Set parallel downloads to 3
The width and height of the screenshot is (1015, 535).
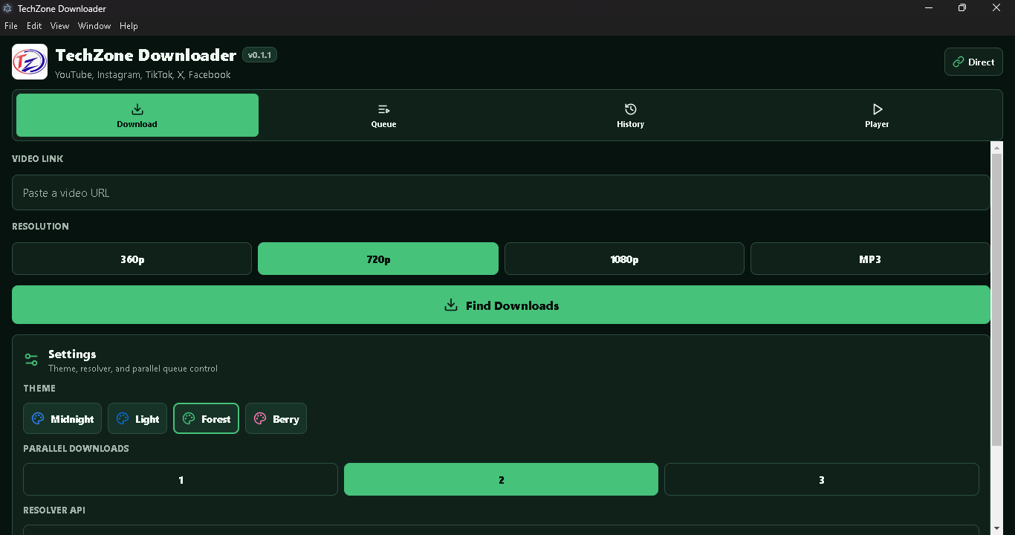[x=822, y=479]
